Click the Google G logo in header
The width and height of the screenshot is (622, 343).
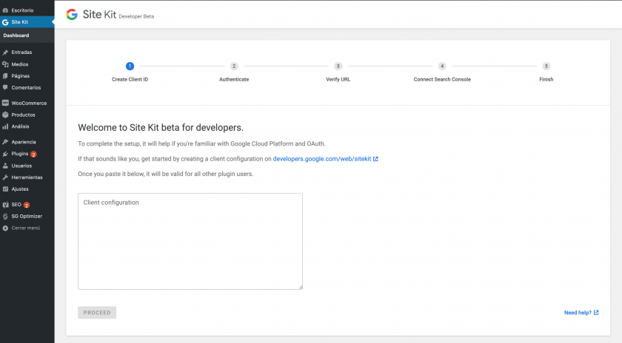click(x=72, y=14)
